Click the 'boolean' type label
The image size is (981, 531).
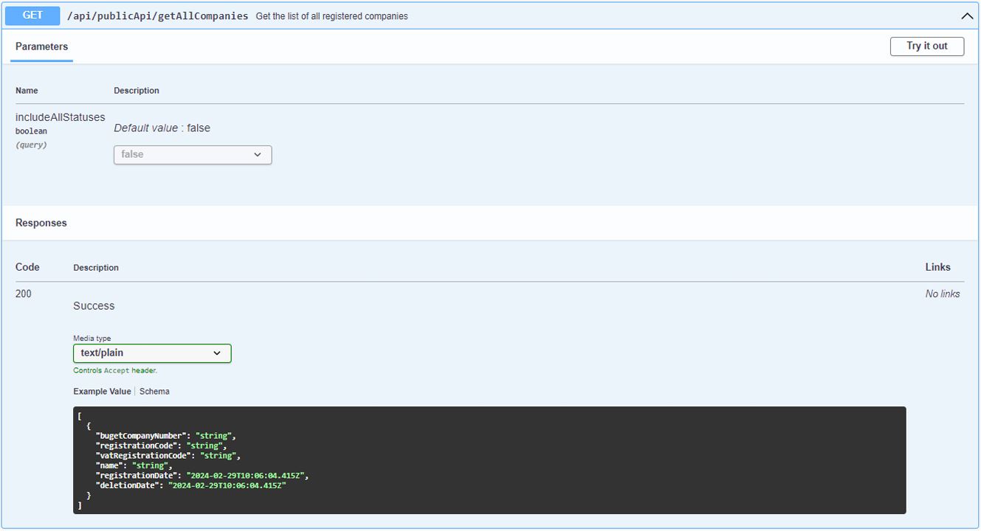coord(31,131)
